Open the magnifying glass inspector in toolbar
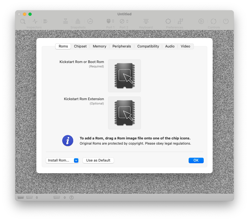The width and height of the screenshot is (249, 221). pyautogui.click(x=23, y=21)
